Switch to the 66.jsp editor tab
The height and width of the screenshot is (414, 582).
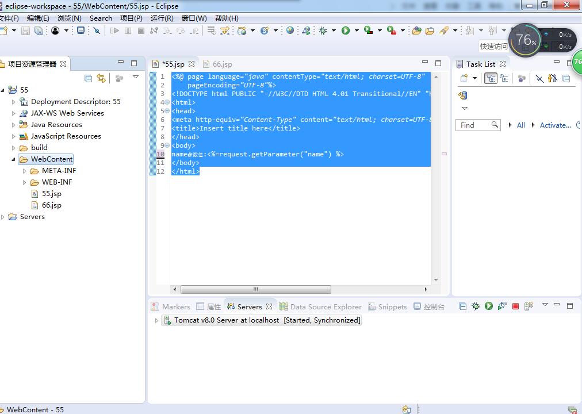pyautogui.click(x=218, y=64)
